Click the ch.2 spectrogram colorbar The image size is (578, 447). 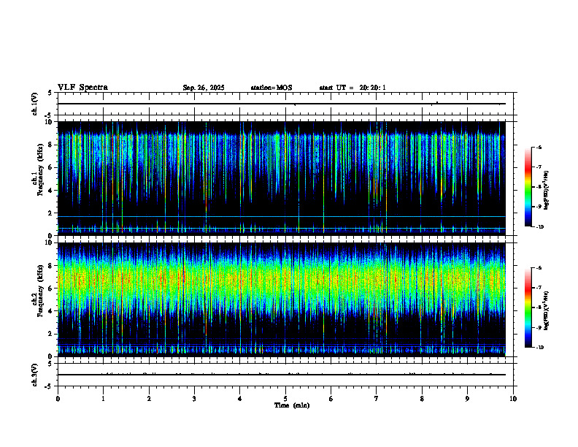click(528, 307)
